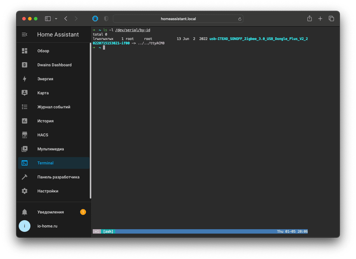Open Dwains Dashboard icon in sidebar
This screenshot has height=259, width=356.
(x=25, y=65)
